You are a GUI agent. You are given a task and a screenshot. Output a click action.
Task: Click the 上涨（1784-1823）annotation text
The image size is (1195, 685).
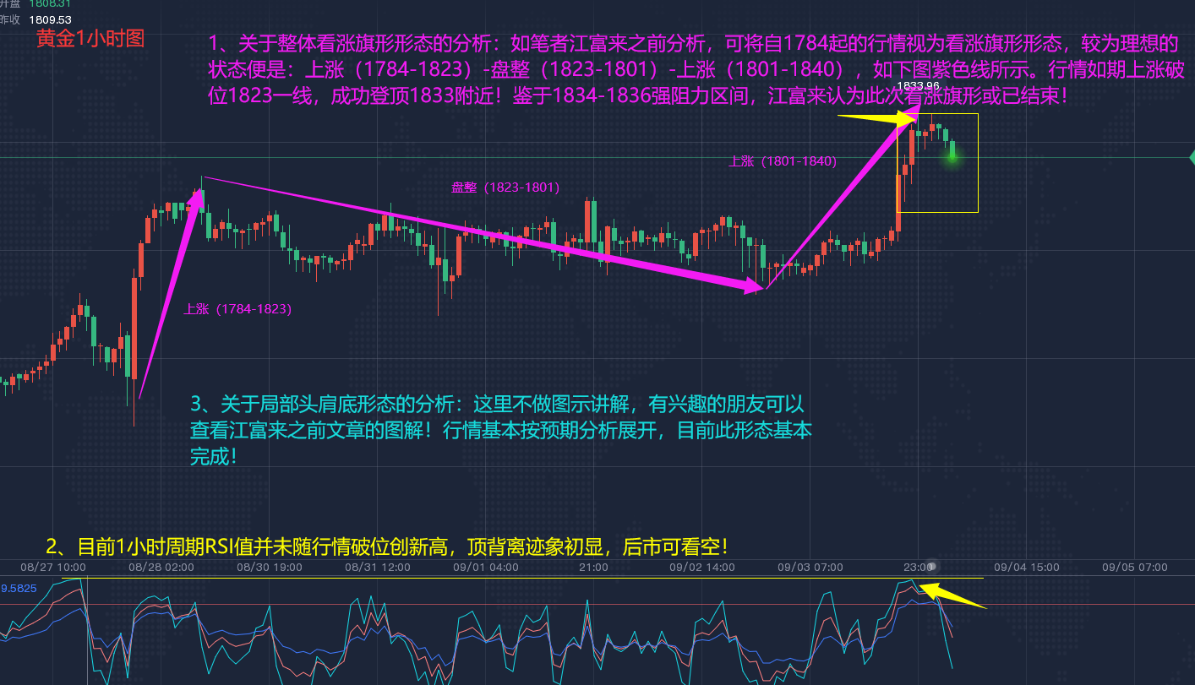tap(237, 308)
